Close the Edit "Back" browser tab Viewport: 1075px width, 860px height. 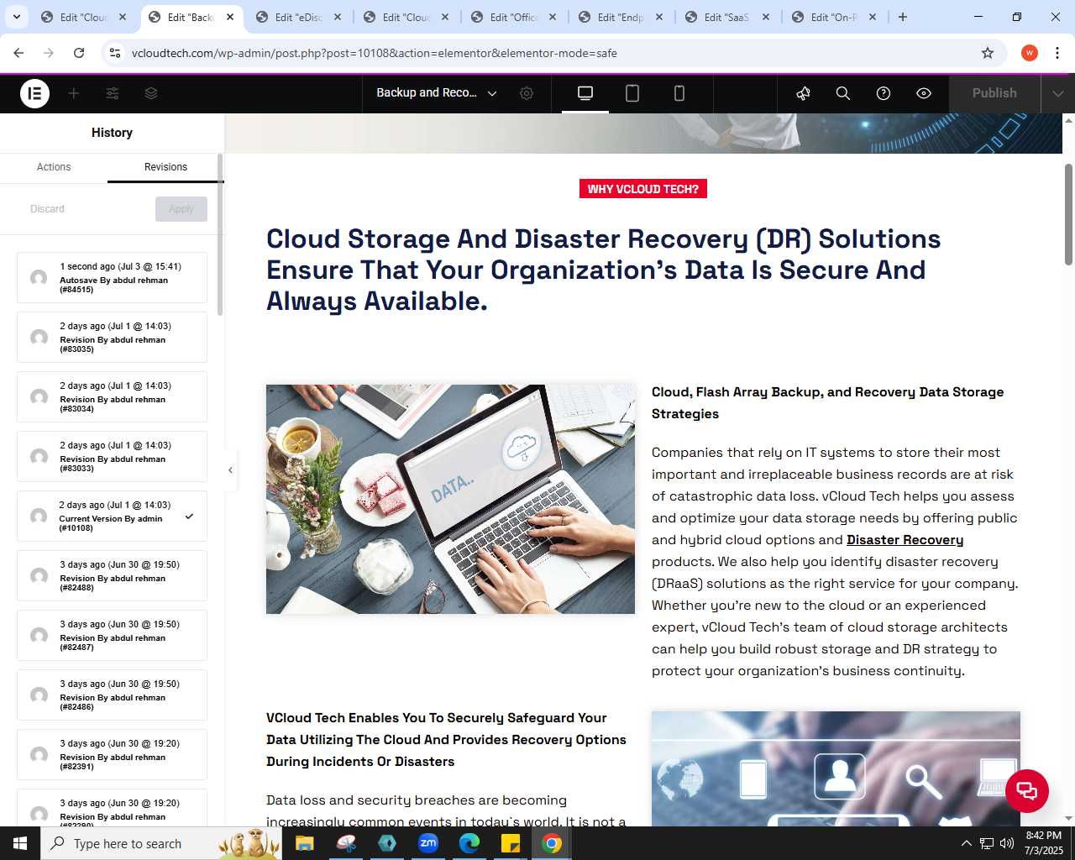(x=230, y=17)
